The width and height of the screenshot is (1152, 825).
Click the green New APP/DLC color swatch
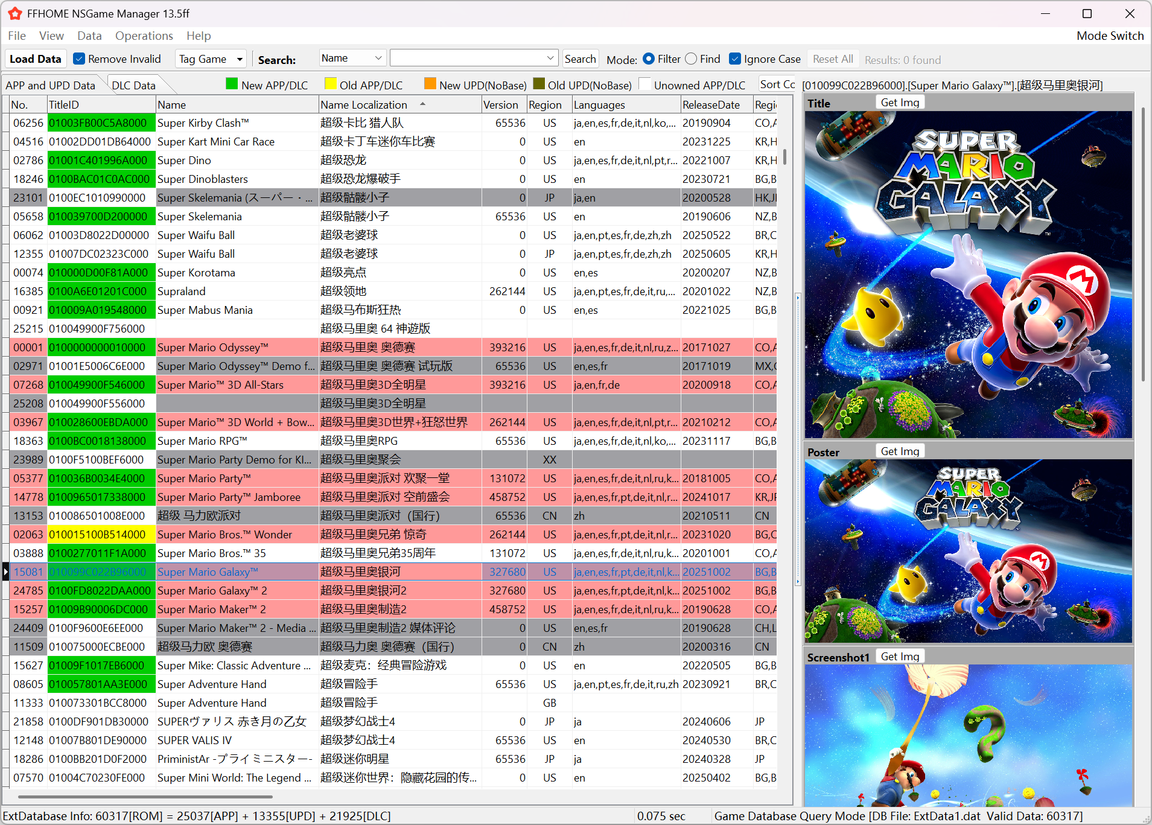pos(232,84)
